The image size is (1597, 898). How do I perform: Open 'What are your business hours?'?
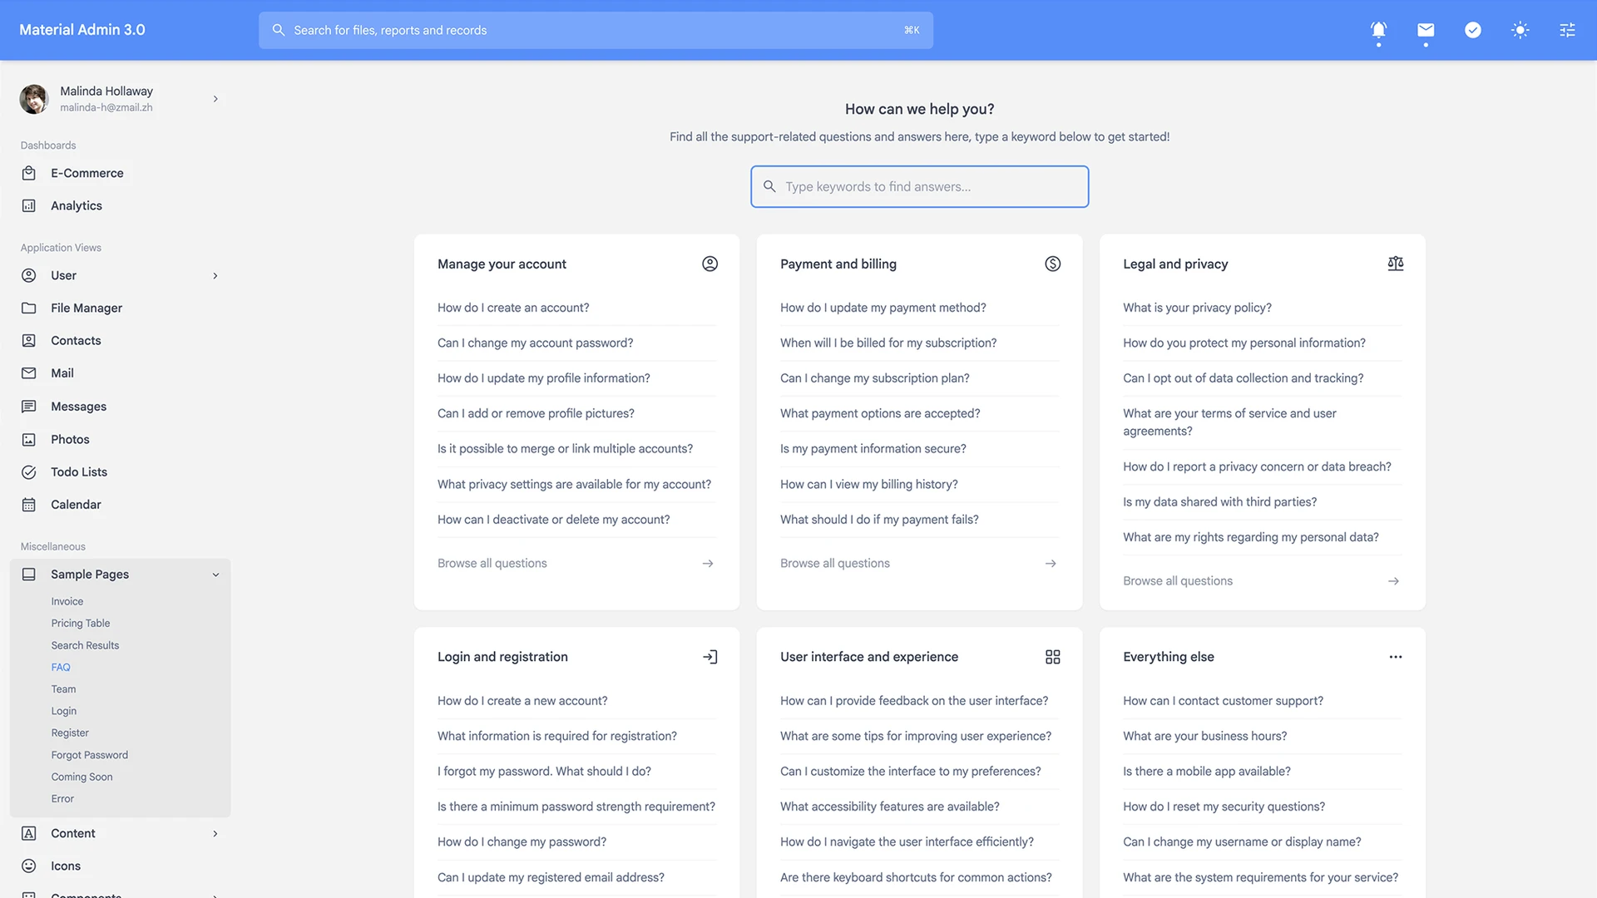(1204, 736)
